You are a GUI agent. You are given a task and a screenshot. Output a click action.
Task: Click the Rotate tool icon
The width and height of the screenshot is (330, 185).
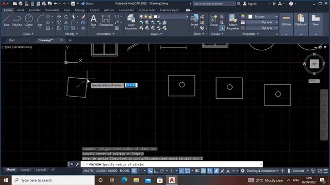66,16
